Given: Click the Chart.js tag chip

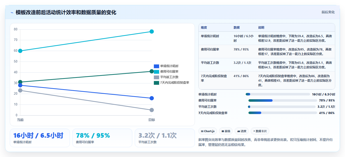Looking at the screenshot, I should coord(208,131).
